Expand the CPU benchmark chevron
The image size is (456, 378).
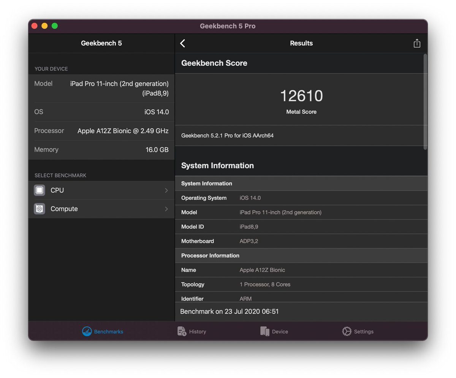[166, 190]
